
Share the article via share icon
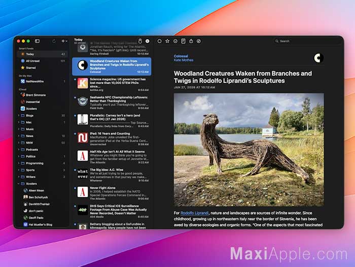[191, 41]
